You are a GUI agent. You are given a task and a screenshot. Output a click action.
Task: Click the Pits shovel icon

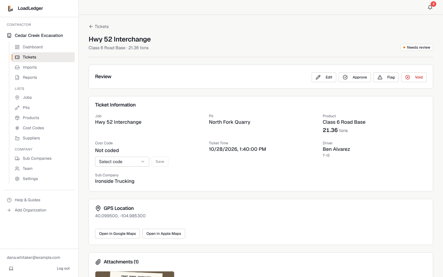click(17, 108)
